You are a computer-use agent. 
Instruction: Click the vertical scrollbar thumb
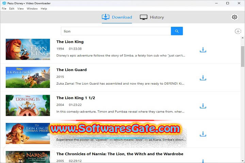(x=243, y=56)
